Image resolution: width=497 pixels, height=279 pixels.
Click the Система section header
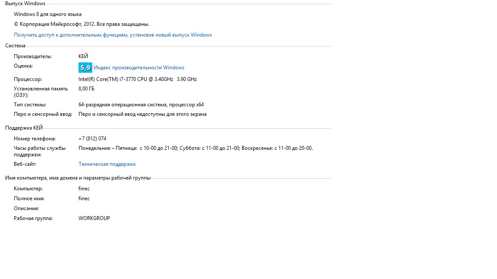click(x=16, y=46)
